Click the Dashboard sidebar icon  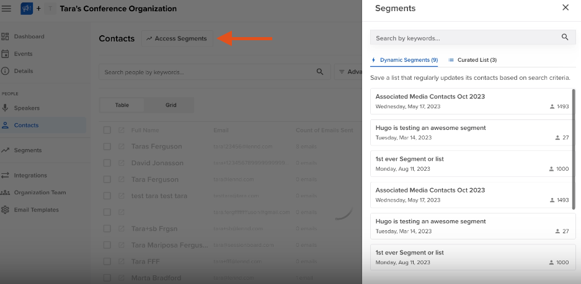coord(5,37)
